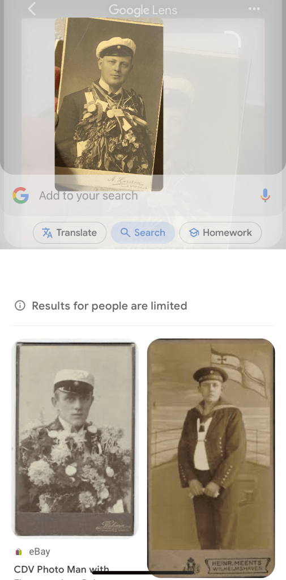Screen dimensions: 286x580
Task: Select the Translate mode chip
Action: coord(70,232)
